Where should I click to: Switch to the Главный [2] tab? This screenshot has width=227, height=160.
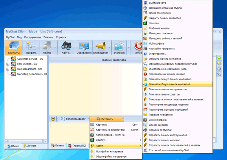click(x=77, y=146)
